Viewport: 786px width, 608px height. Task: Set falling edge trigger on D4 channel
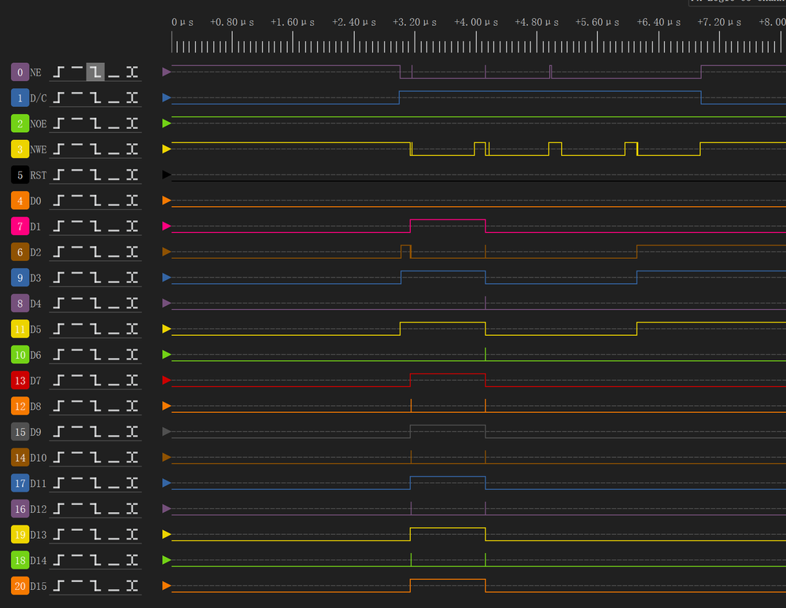(95, 304)
